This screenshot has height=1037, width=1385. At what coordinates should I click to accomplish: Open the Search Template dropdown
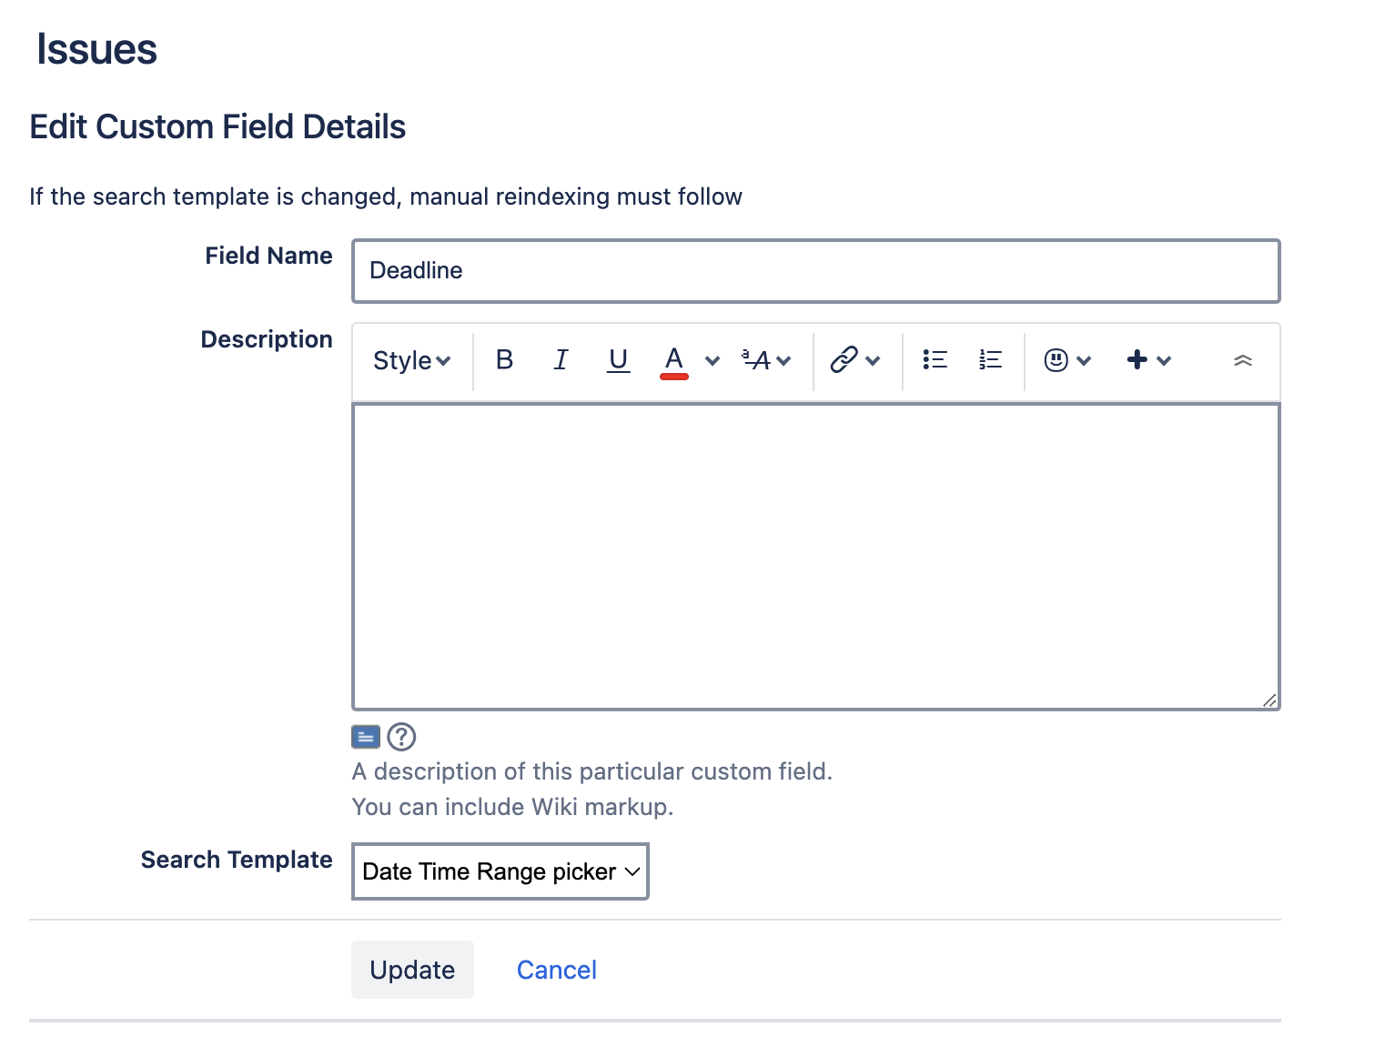(500, 871)
